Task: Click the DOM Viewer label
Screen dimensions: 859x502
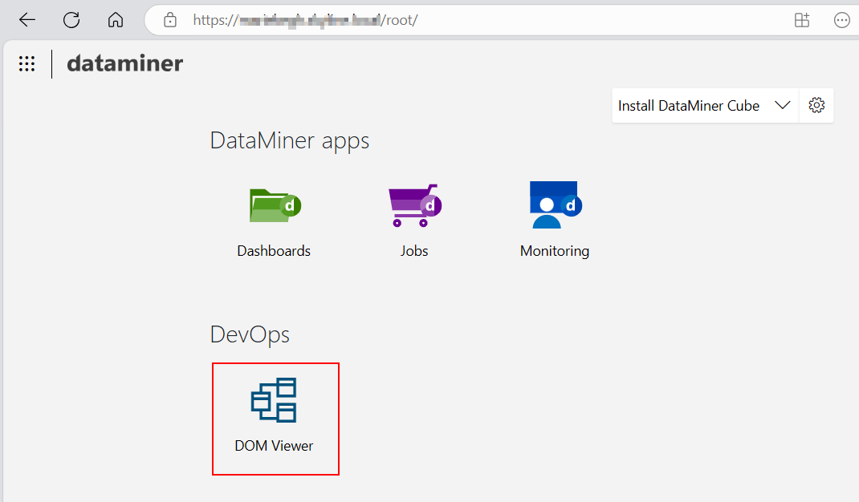Action: tap(274, 446)
